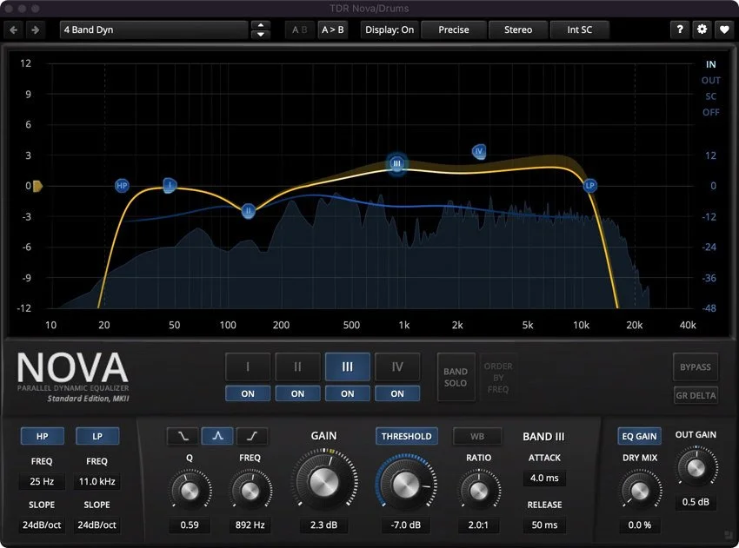Open the Precise quality mode menu
The height and width of the screenshot is (548, 739).
pyautogui.click(x=453, y=30)
